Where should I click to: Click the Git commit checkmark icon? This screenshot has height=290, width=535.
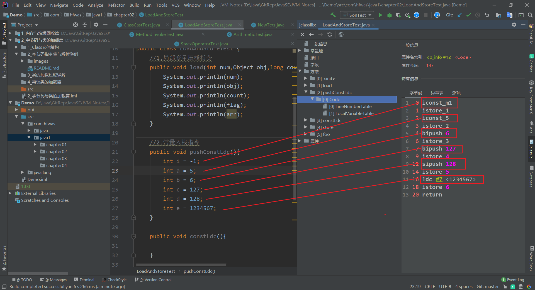(468, 15)
